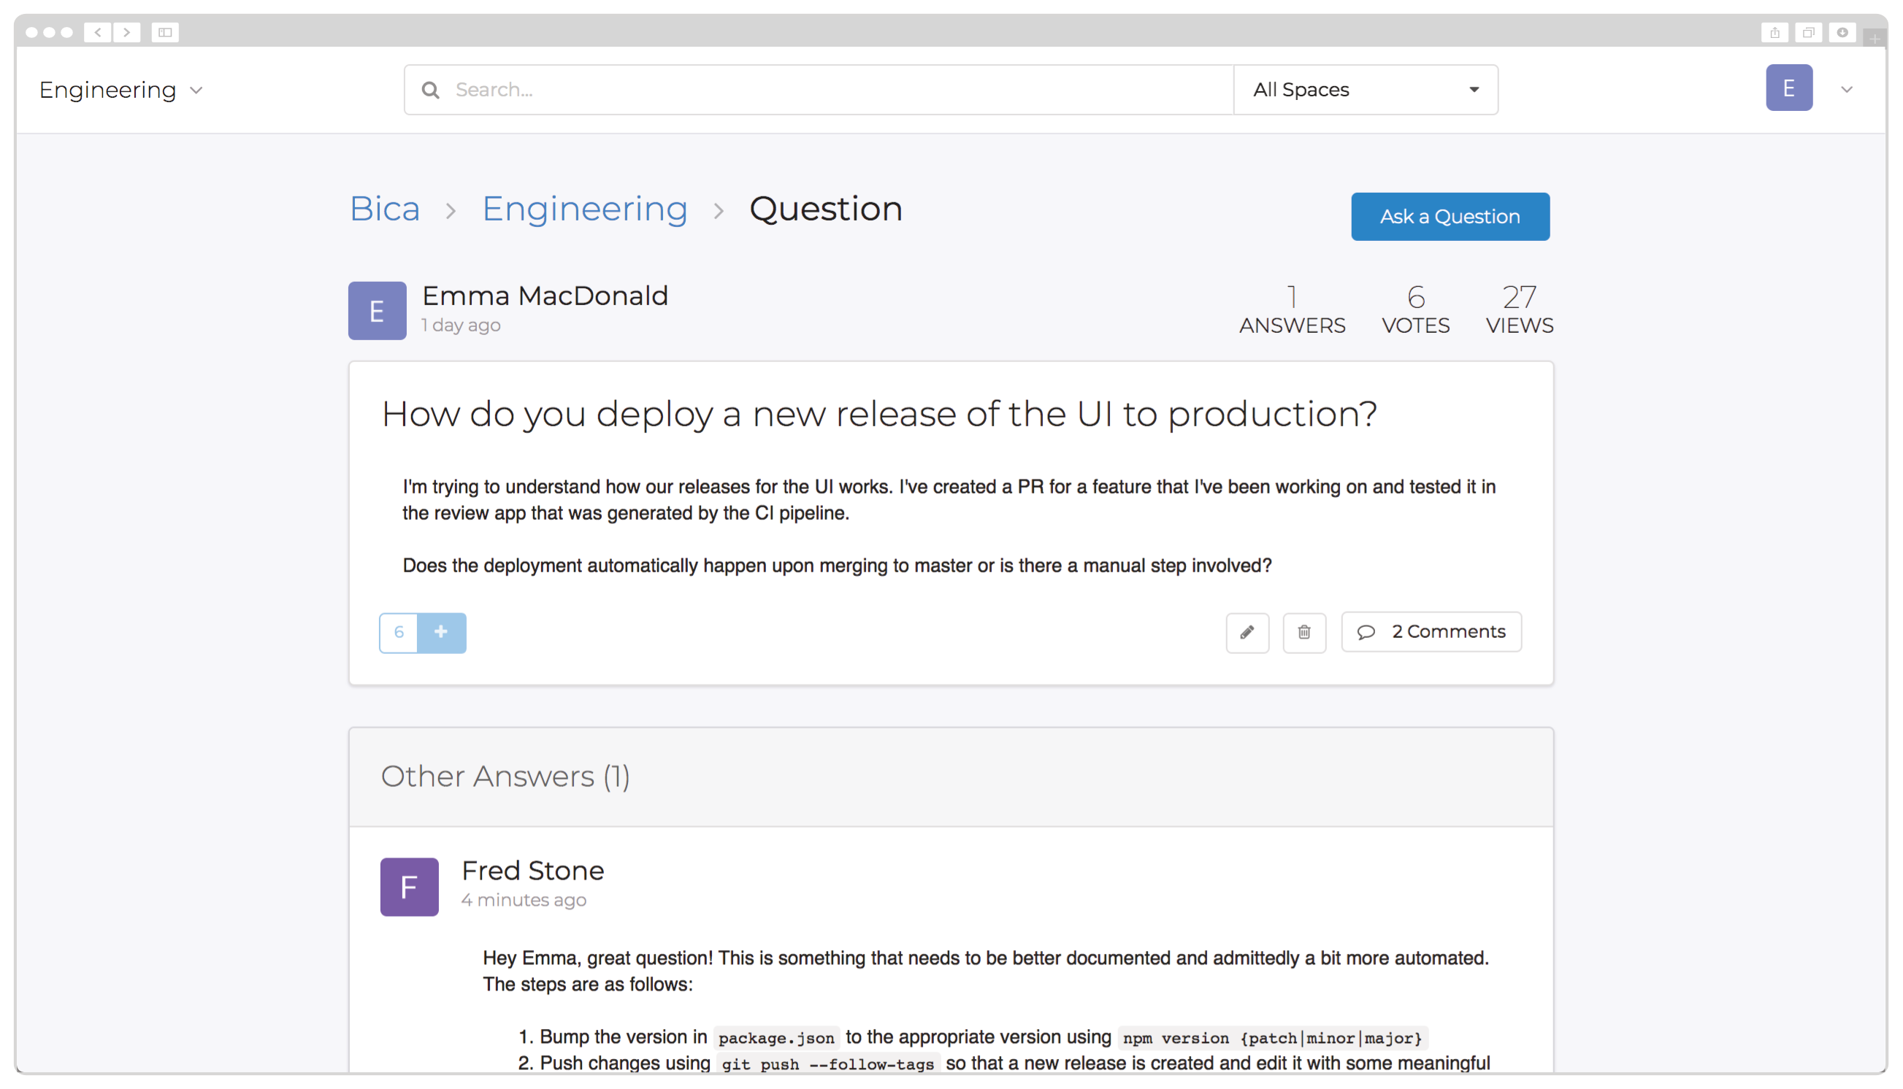
Task: Click the vote count 6 box
Action: (x=399, y=632)
